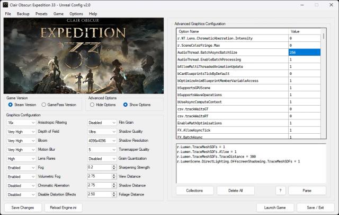Open the Bloom quality dropdown
Image resolution: width=339 pixels, height=215 pixels.
click(21, 141)
